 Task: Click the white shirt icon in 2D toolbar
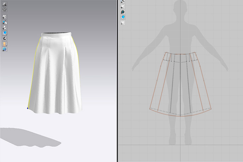123,6
